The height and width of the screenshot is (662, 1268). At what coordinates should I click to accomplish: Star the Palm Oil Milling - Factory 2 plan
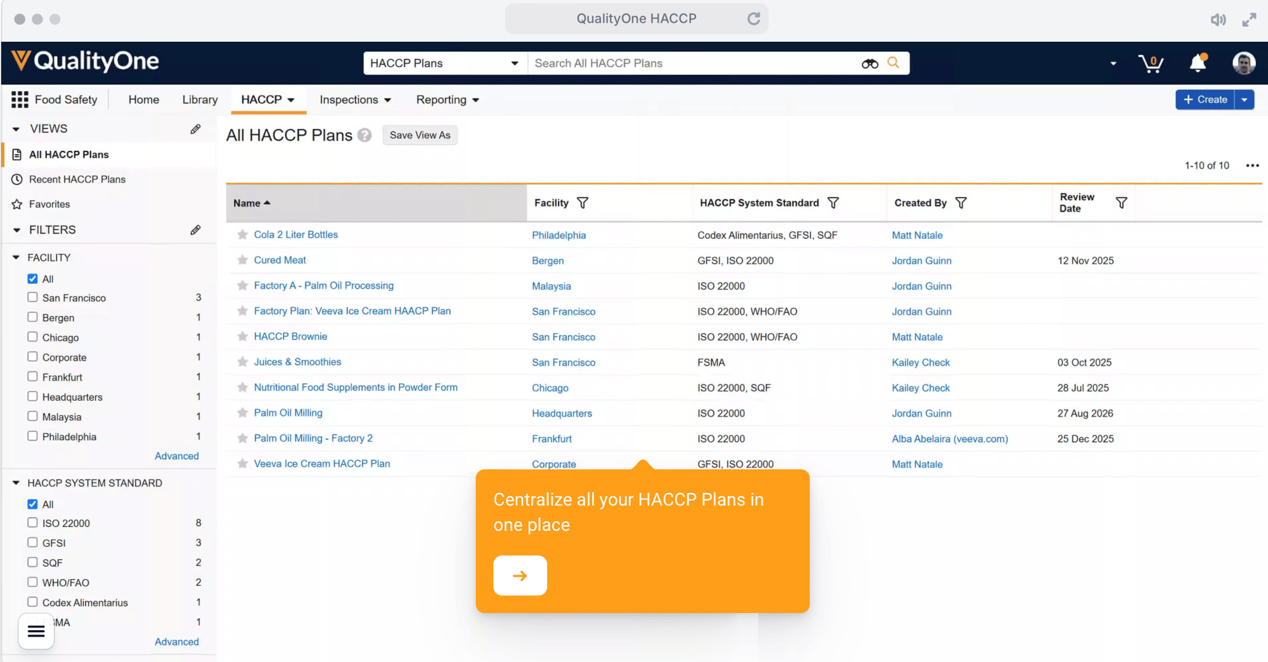242,438
